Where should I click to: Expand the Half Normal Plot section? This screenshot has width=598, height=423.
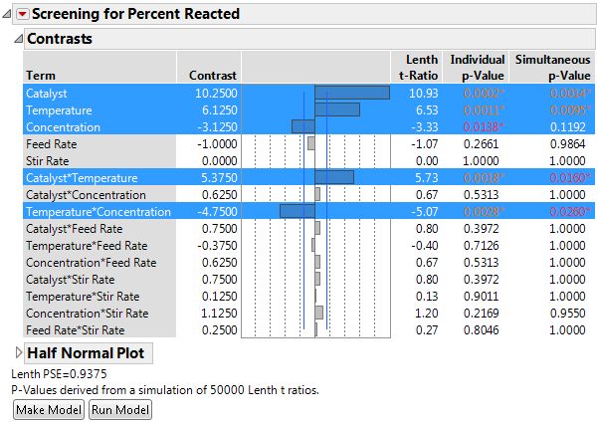(17, 353)
